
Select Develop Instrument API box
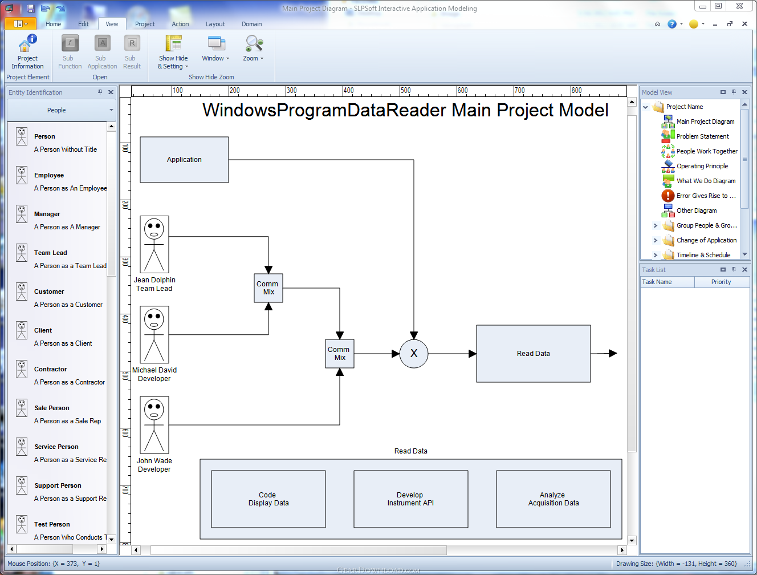[x=411, y=499]
